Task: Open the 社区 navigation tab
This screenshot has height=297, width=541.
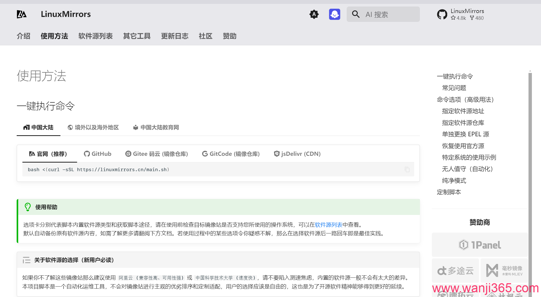Action: pyautogui.click(x=206, y=36)
